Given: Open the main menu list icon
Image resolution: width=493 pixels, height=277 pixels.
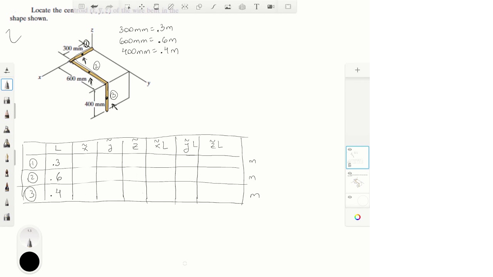Looking at the screenshot, I should pyautogui.click(x=81, y=7).
